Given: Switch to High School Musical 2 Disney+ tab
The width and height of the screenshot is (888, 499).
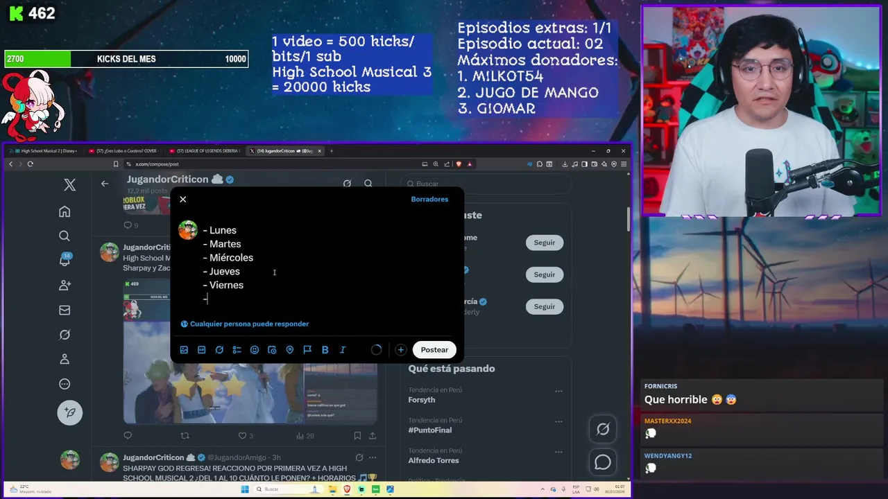Looking at the screenshot, I should [x=44, y=151].
